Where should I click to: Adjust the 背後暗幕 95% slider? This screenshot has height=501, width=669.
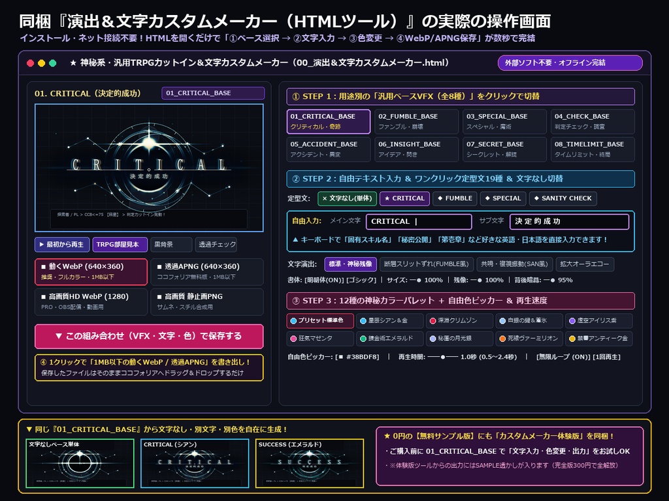549,281
